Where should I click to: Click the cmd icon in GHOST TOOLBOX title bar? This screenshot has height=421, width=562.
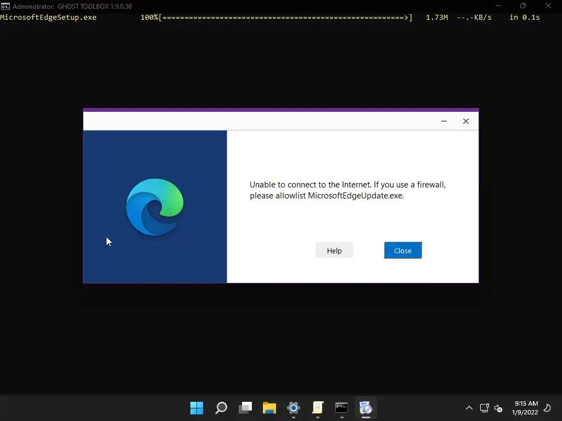[5, 6]
